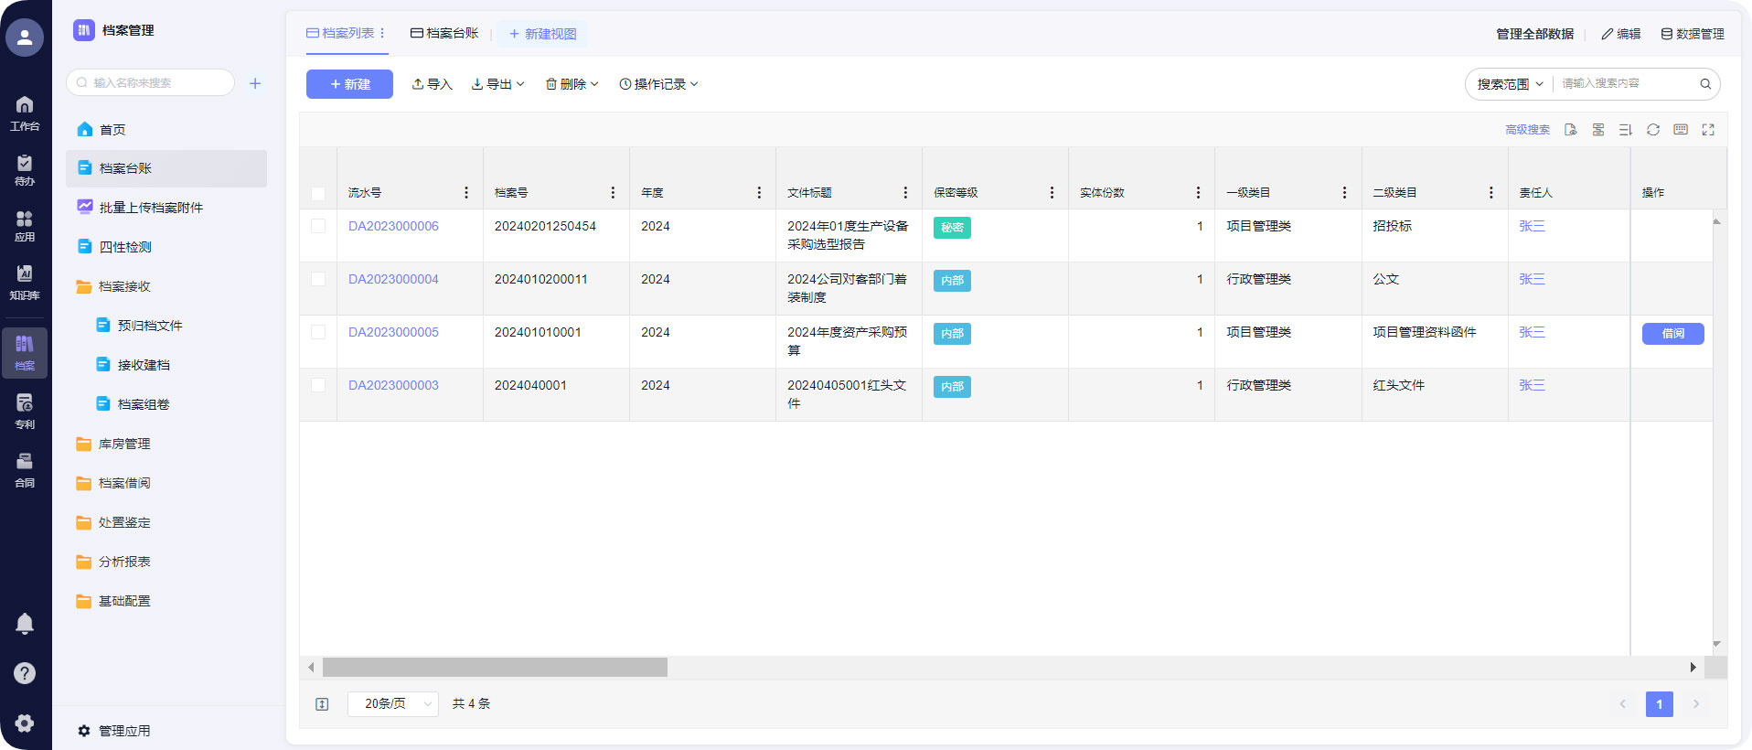
Task: Expand the 导出 dropdown
Action: [x=498, y=84]
